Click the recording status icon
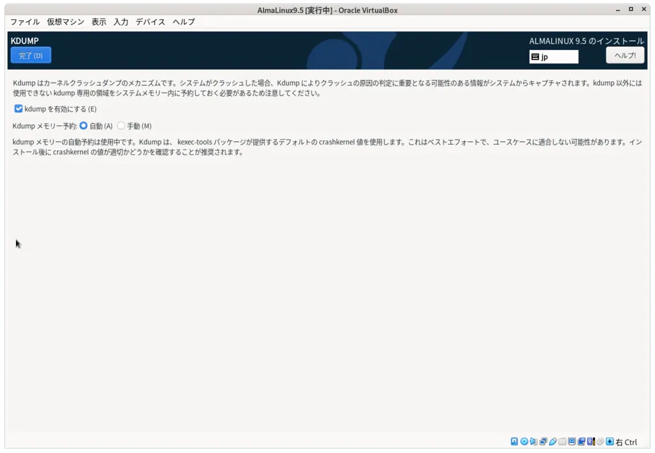The height and width of the screenshot is (453, 655). tap(582, 441)
